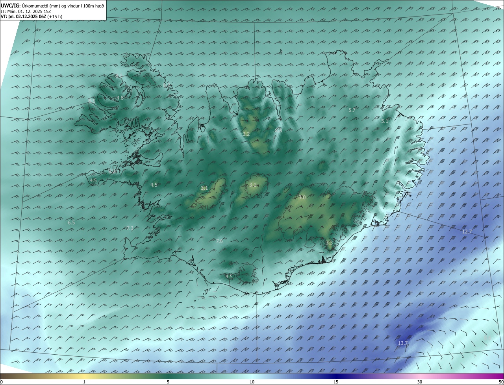The image size is (504, 385).
Task: Click the 15 tick on the colour scale
Action: (x=336, y=382)
